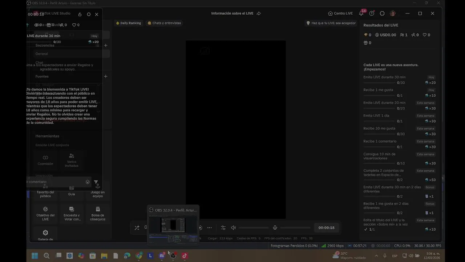Click the 00:00:18 live timer button

[x=326, y=228]
